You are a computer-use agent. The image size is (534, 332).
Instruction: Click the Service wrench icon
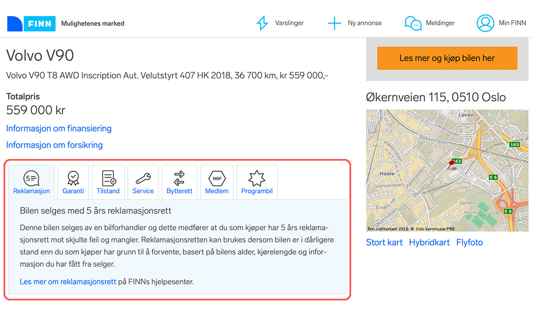point(143,178)
